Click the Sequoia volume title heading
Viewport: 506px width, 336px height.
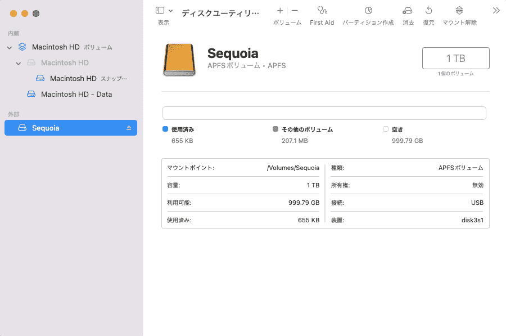[x=233, y=53]
